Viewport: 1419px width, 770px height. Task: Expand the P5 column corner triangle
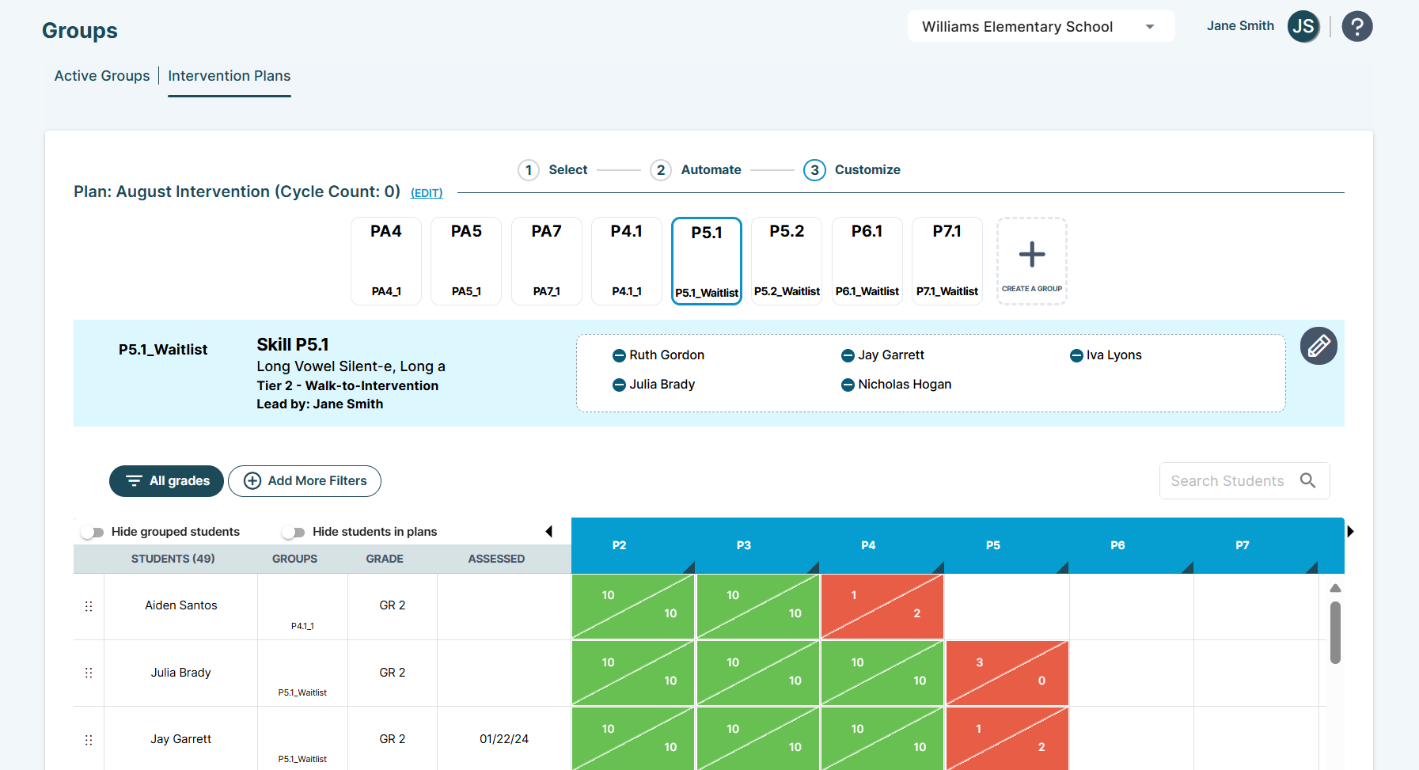1062,567
